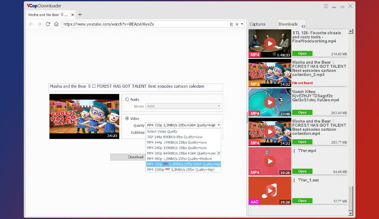Image resolution: width=379 pixels, height=219 pixels.
Task: Close the Masha and the Bear tab
Action: pos(73,15)
